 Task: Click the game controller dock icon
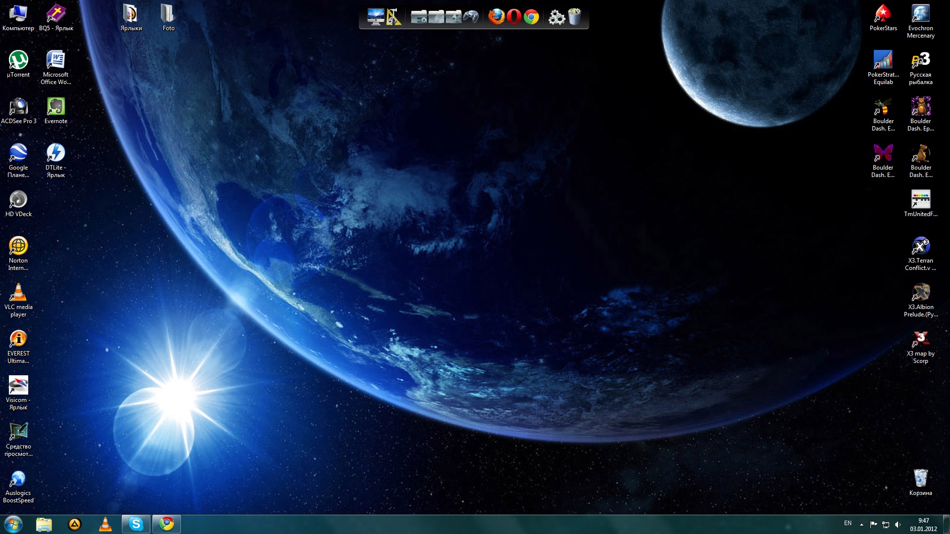click(x=471, y=17)
